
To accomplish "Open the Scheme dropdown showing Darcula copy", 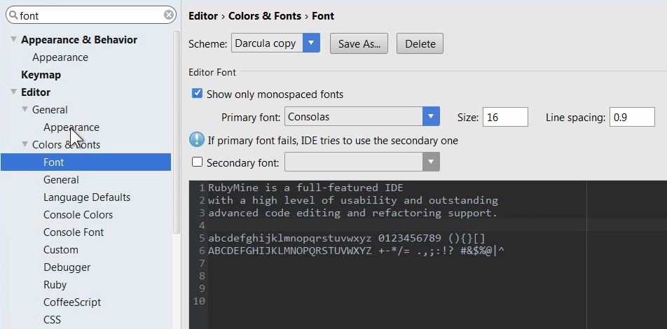I will coord(311,43).
